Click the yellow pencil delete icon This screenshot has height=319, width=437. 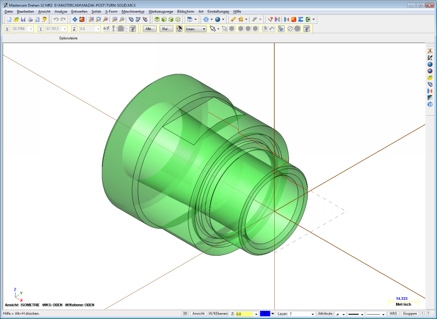(x=233, y=20)
